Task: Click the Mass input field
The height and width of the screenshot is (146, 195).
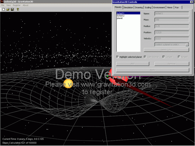Action: click(x=172, y=20)
